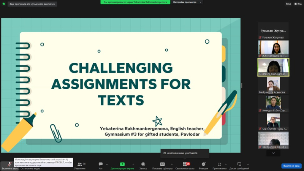Toggle camera with Остановить видео
304x171 pixels.
click(30, 168)
